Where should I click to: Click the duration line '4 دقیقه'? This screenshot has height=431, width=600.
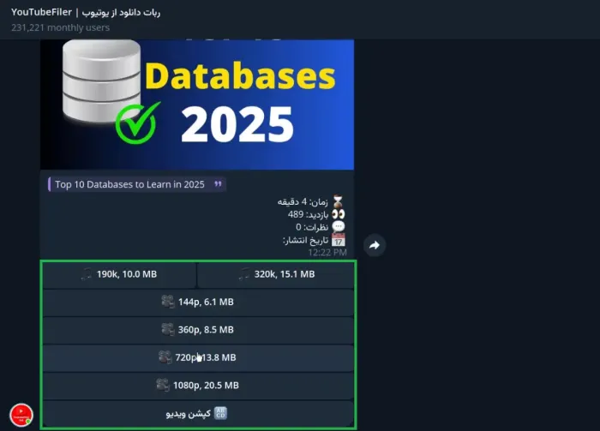310,201
